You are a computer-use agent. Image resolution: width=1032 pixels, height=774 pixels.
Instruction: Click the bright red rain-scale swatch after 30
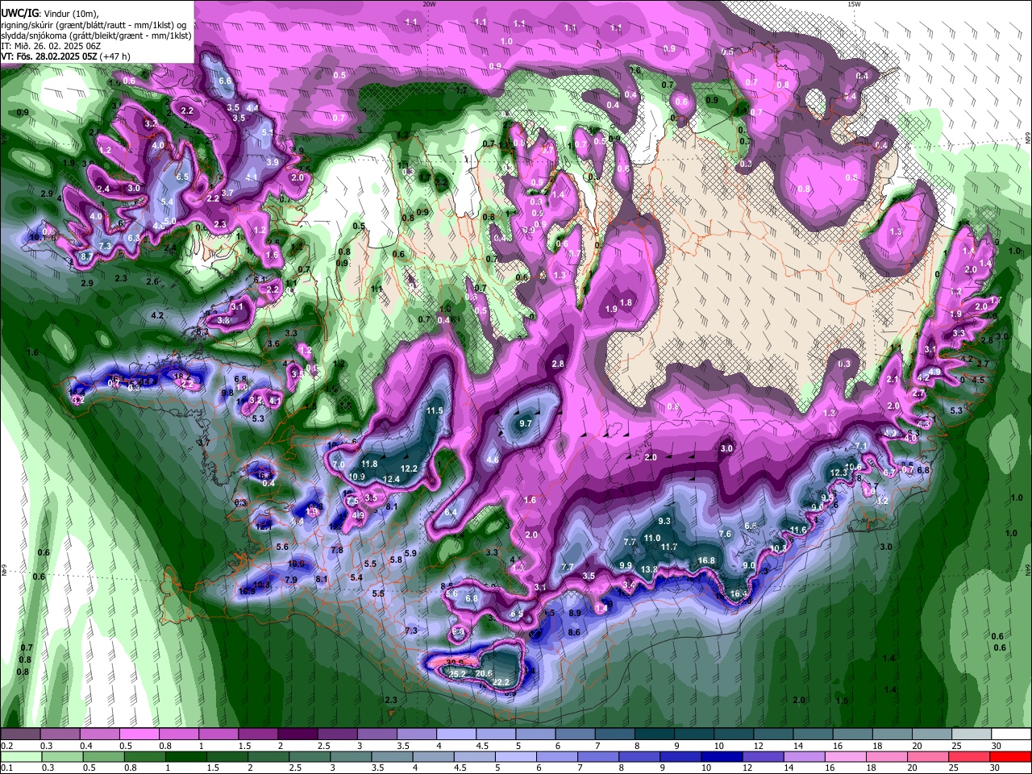pyautogui.click(x=1011, y=757)
